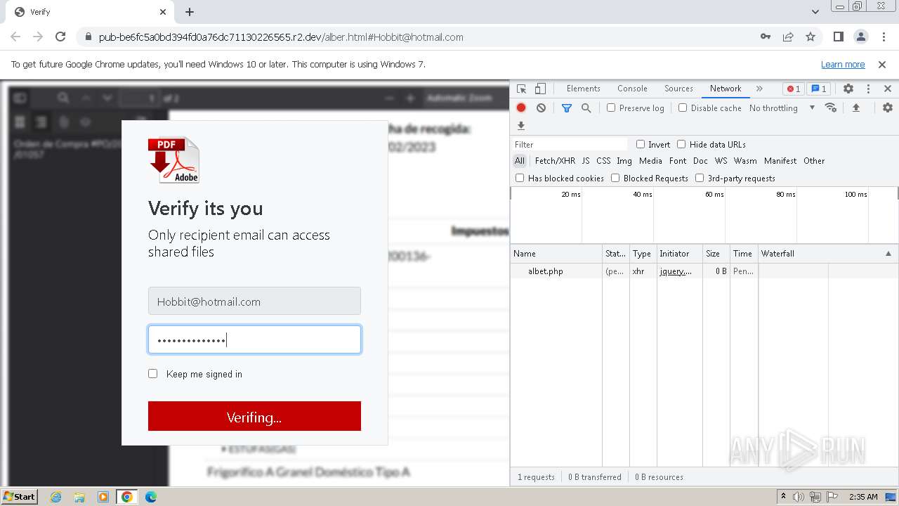This screenshot has width=899, height=506.
Task: Check 3rd-party requests box
Action: coord(700,178)
